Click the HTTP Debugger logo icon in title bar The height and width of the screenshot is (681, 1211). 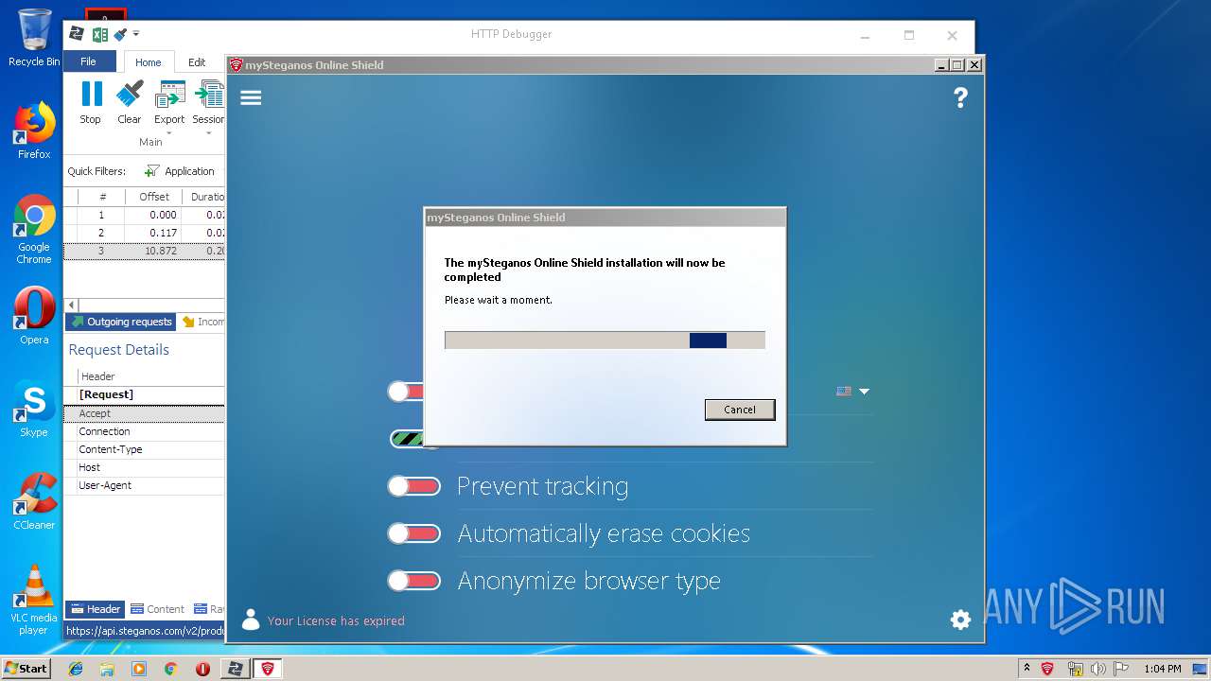(77, 34)
